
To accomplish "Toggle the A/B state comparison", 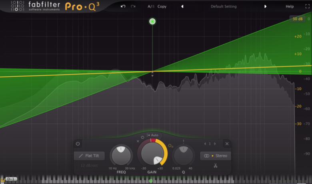I will click(x=151, y=6).
